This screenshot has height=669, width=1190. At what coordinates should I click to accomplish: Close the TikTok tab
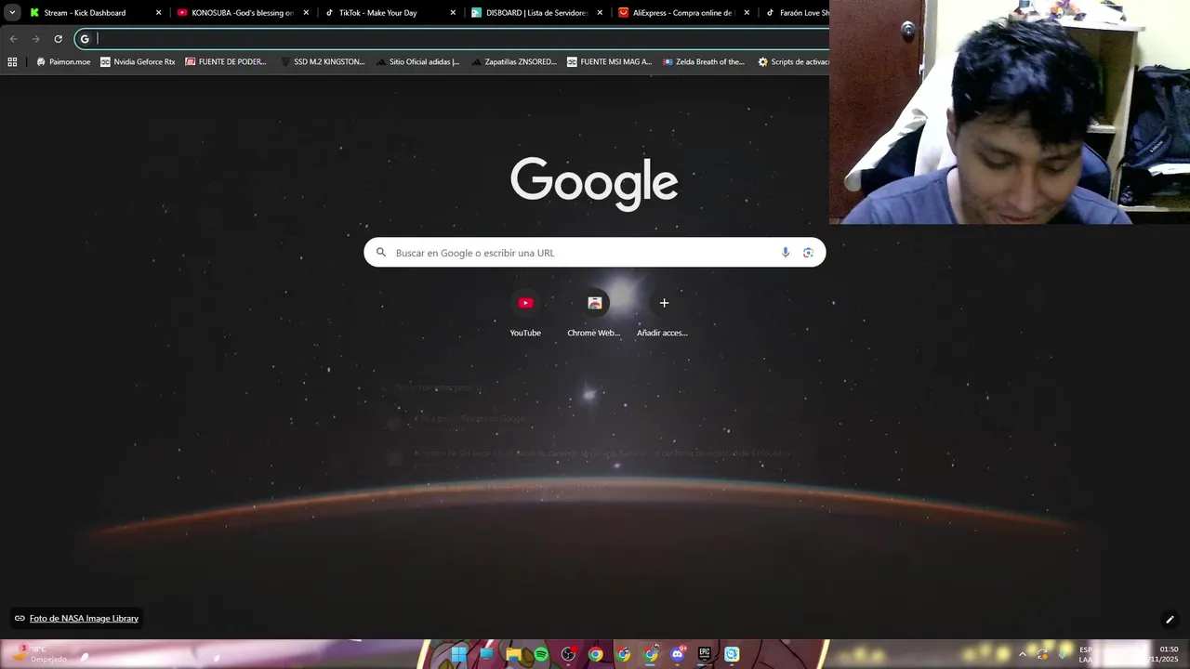tap(453, 13)
